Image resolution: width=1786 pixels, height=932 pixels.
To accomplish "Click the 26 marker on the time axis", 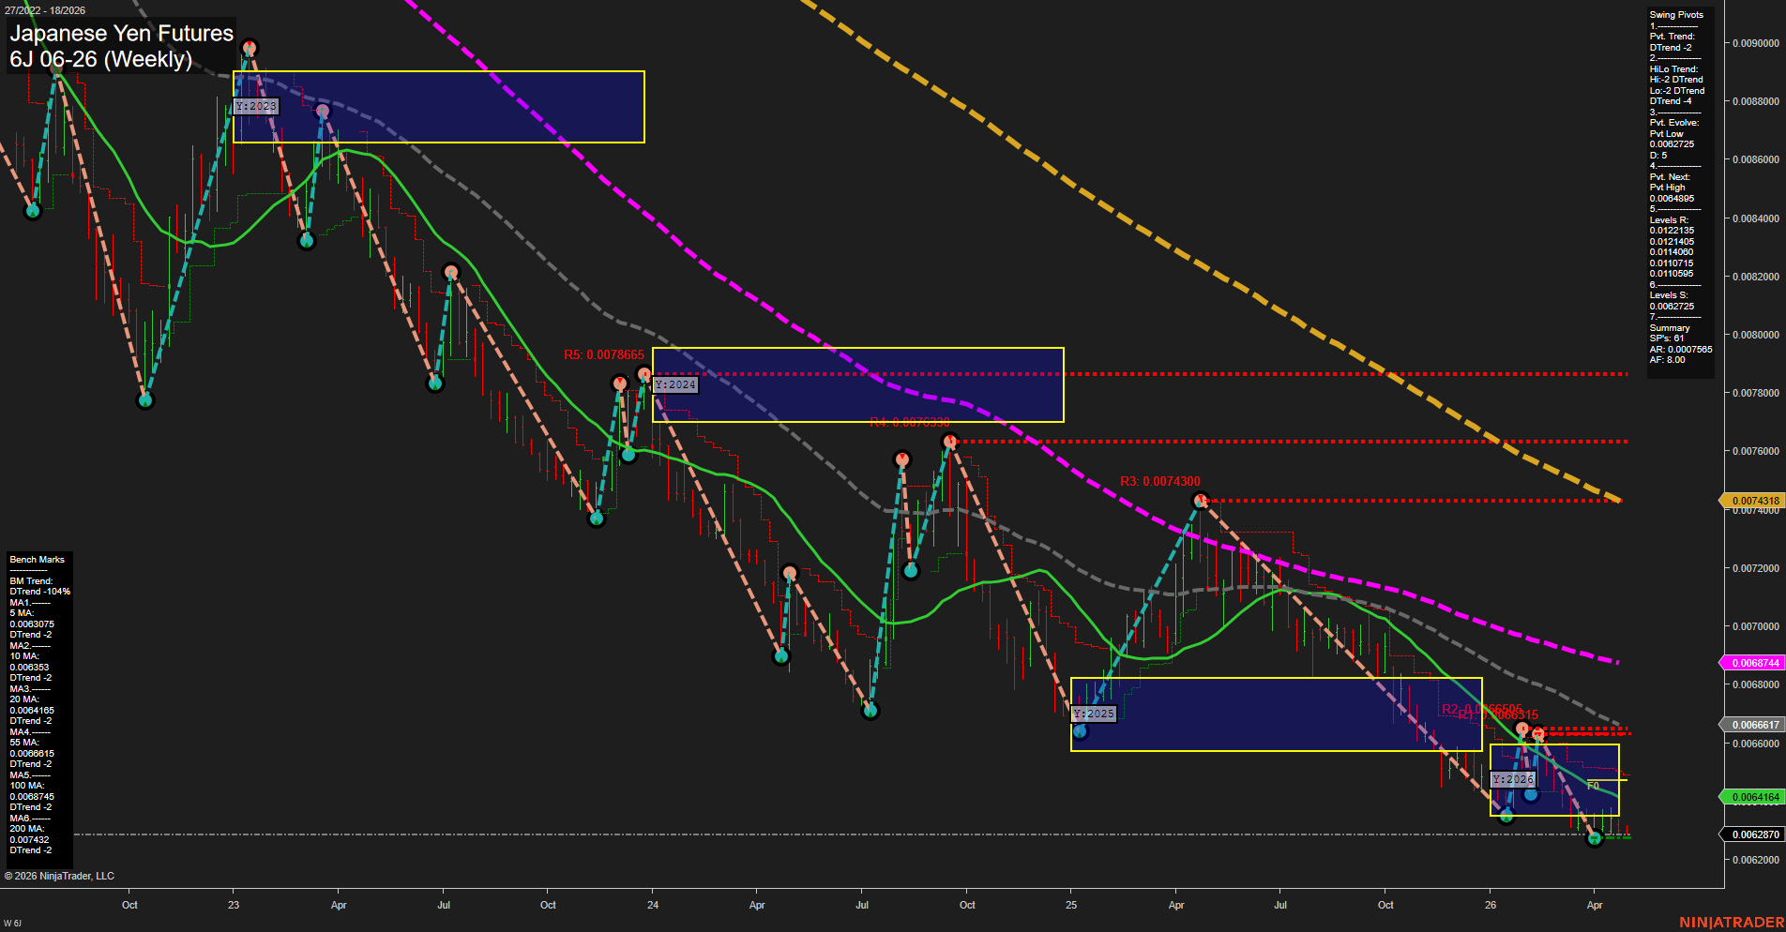I will click(1491, 905).
